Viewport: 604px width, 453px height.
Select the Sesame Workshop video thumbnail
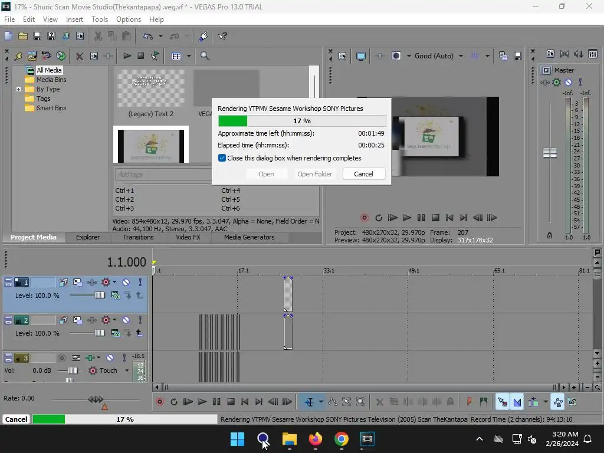click(x=150, y=146)
